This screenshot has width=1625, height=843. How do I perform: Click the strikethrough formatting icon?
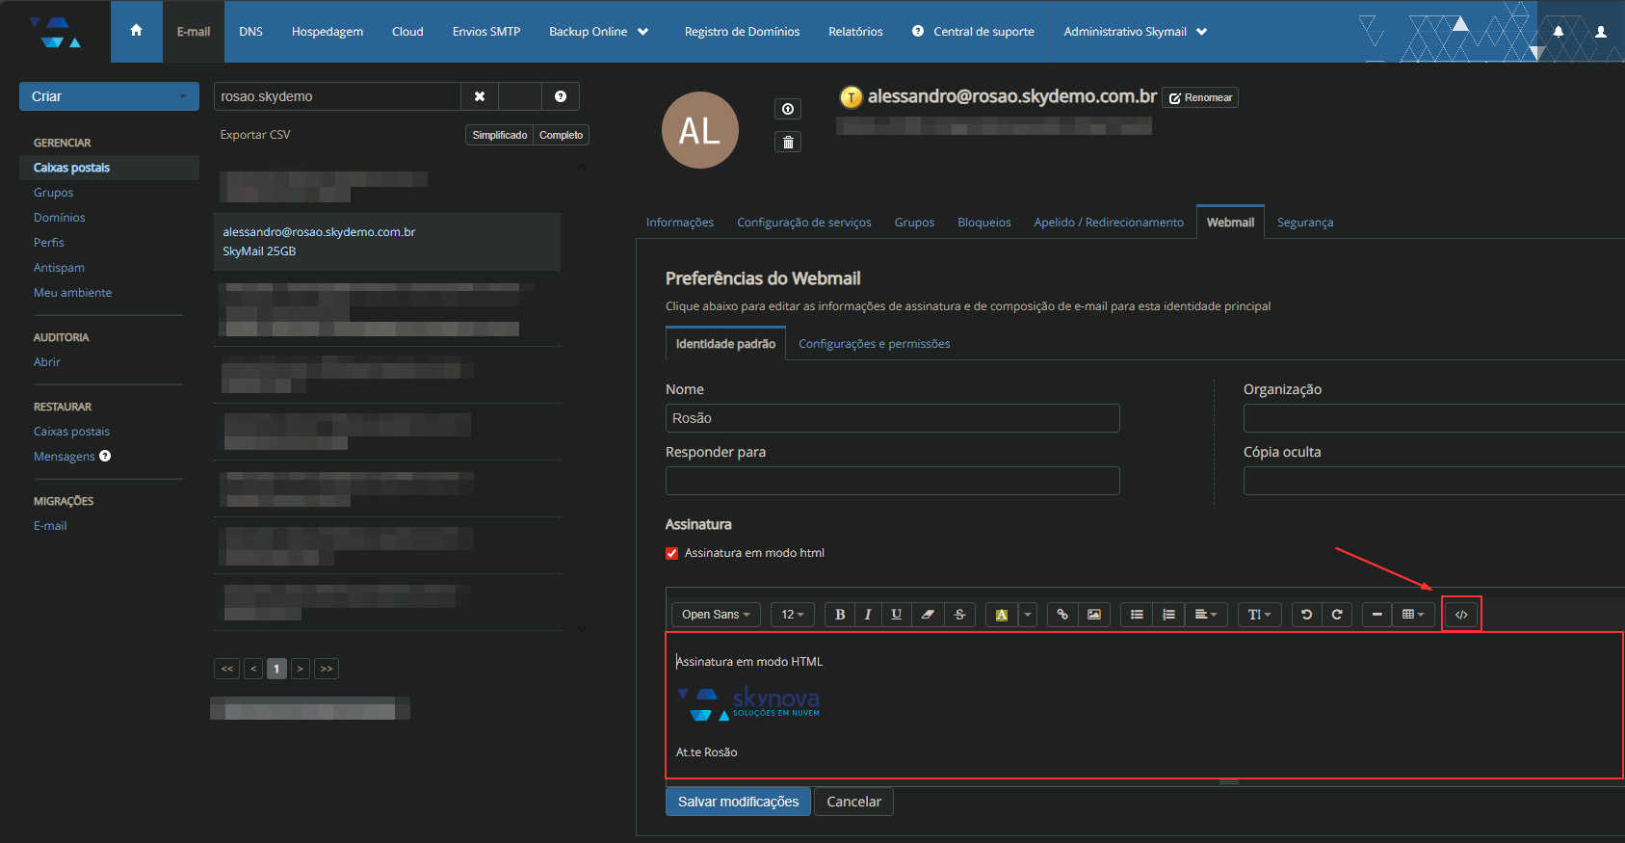click(959, 615)
